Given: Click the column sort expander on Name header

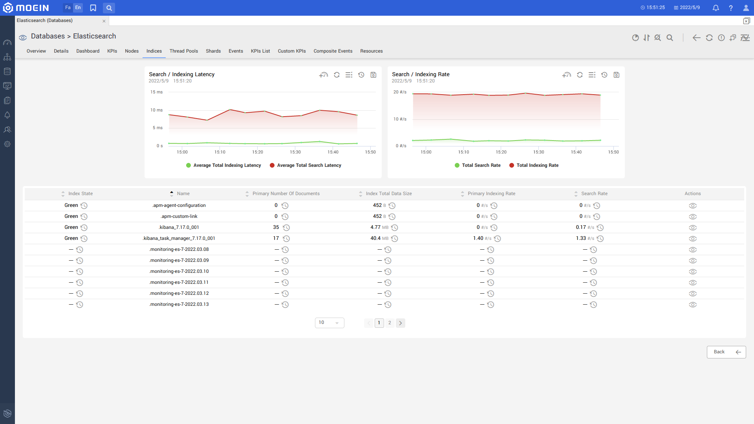Looking at the screenshot, I should 171,193.
